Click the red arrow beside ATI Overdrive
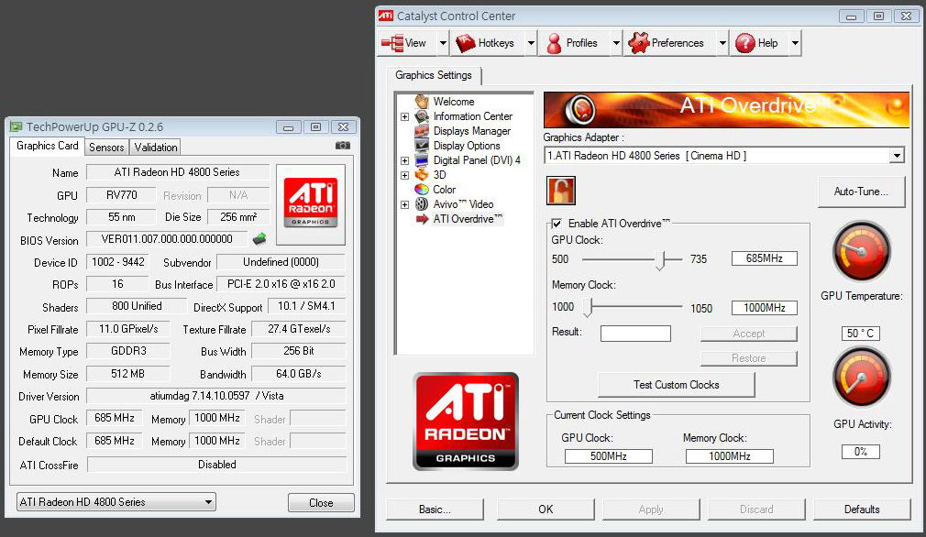Screen dimensions: 926x537 click(x=422, y=219)
